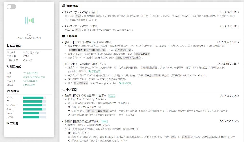The height and width of the screenshot is (142, 244).
Task: Click the 软考中级 computer level value
Action: pyautogui.click(x=28, y=60)
